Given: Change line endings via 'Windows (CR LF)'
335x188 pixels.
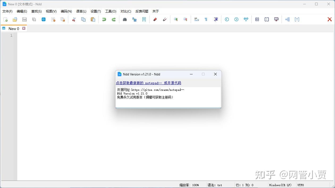Looking at the screenshot, I should [x=280, y=185].
